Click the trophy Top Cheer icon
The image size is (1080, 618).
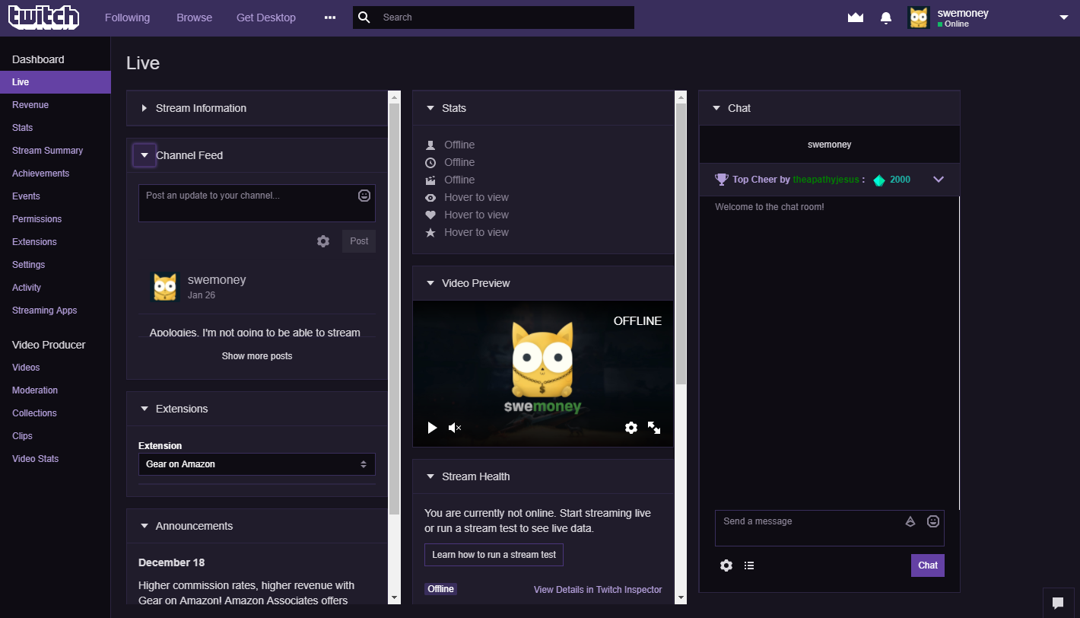(x=722, y=180)
